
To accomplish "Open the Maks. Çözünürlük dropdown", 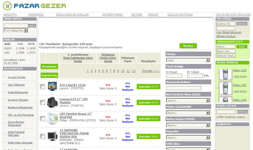I will [x=188, y=113].
